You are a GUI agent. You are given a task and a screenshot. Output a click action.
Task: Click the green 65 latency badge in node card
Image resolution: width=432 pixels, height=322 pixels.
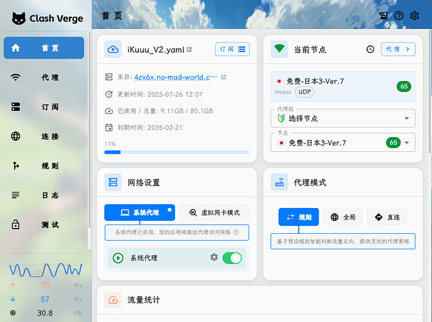tap(404, 86)
